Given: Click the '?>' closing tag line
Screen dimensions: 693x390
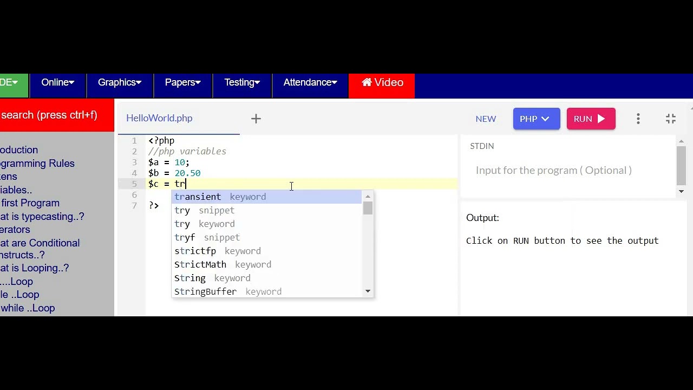Looking at the screenshot, I should [x=154, y=205].
